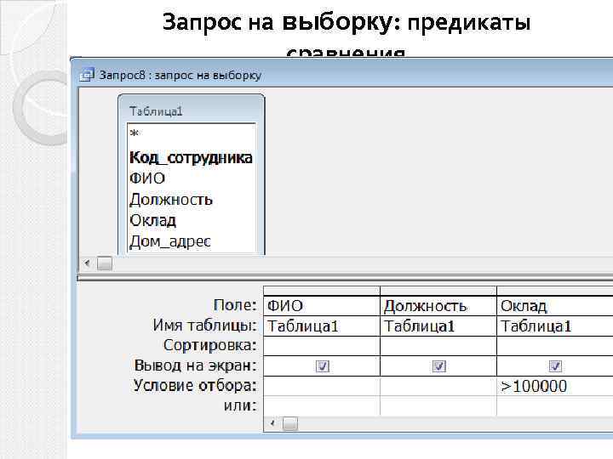This screenshot has width=613, height=459.
Task: Click the Условие отбора cell for ФИО
Action: point(322,386)
